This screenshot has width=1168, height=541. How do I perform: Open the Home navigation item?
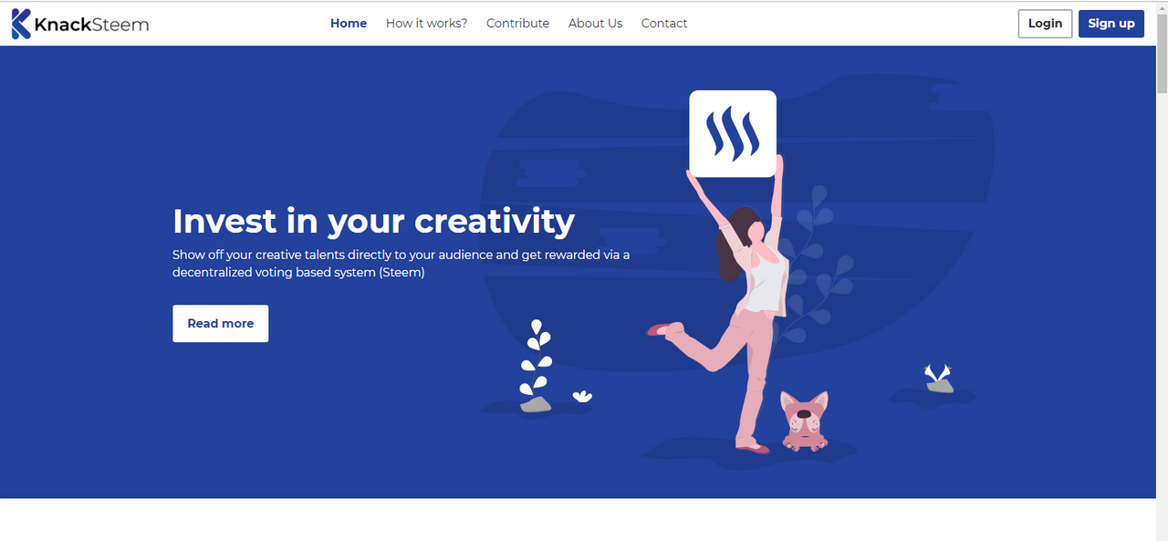coord(349,24)
